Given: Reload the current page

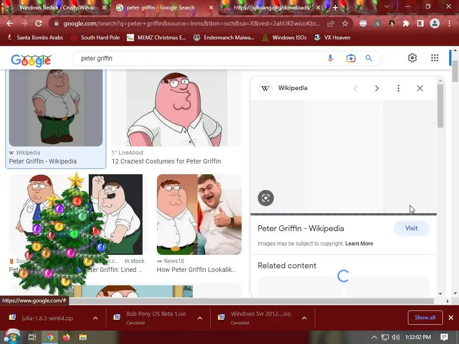Looking at the screenshot, I should (x=39, y=23).
